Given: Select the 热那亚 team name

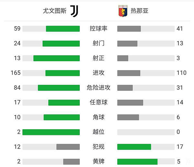Looking at the screenshot, I should 140,11.
